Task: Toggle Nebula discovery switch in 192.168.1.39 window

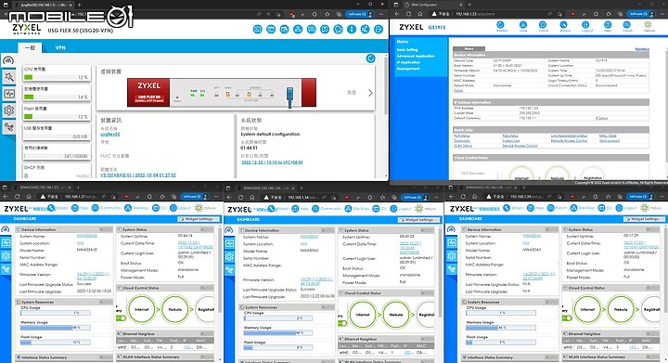Action: [x=567, y=318]
